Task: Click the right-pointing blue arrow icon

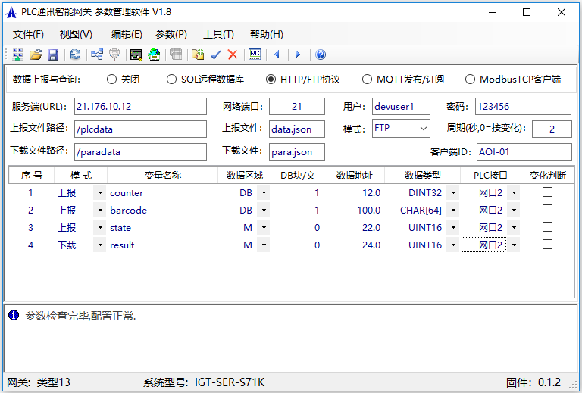Action: pos(298,55)
